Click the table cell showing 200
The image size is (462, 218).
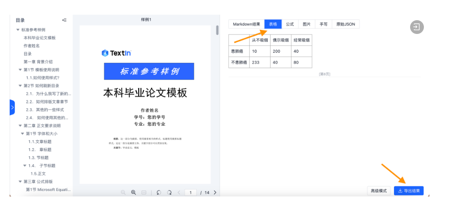[281, 51]
